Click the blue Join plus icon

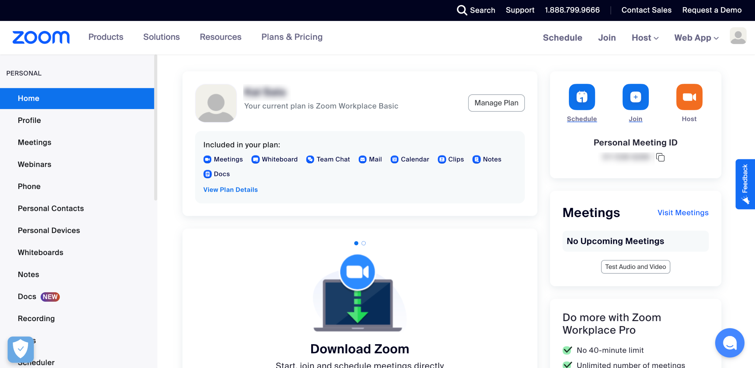click(x=635, y=97)
